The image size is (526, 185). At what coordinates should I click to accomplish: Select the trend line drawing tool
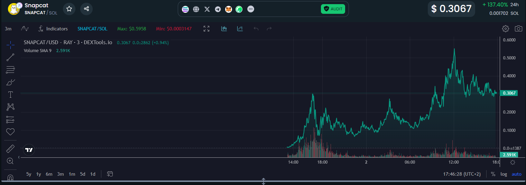tap(10, 57)
